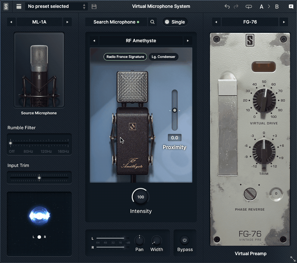Viewport: 297px width, 263px height.
Task: Open the comments chat icon
Action: coord(291,7)
